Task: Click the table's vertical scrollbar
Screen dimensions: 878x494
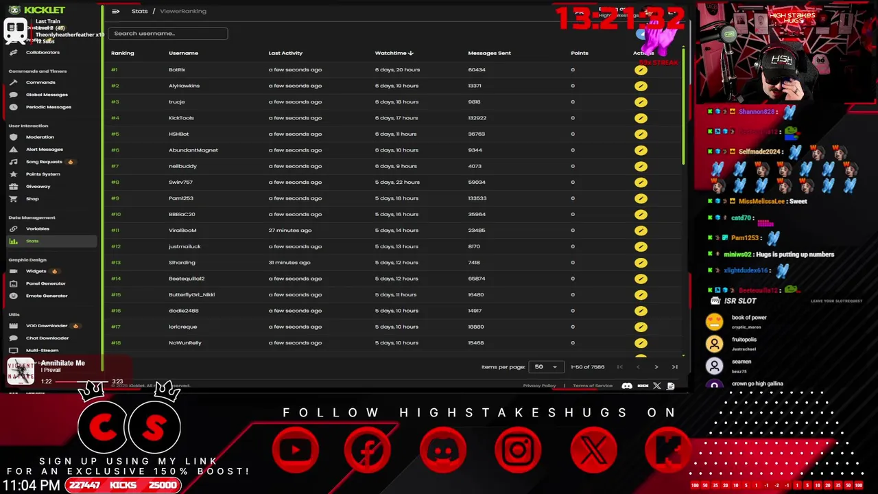Action: (x=683, y=106)
